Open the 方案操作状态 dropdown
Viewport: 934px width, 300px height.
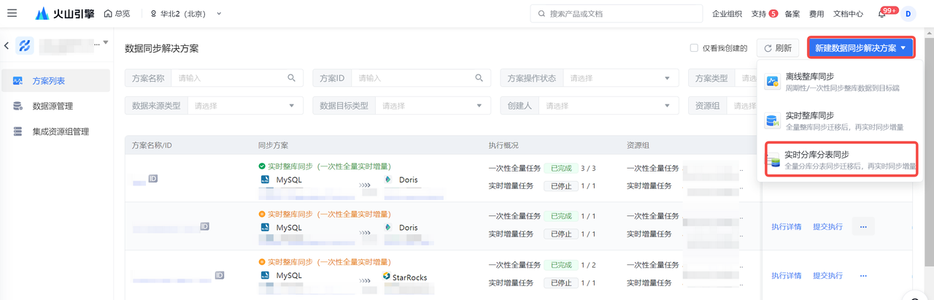point(620,78)
